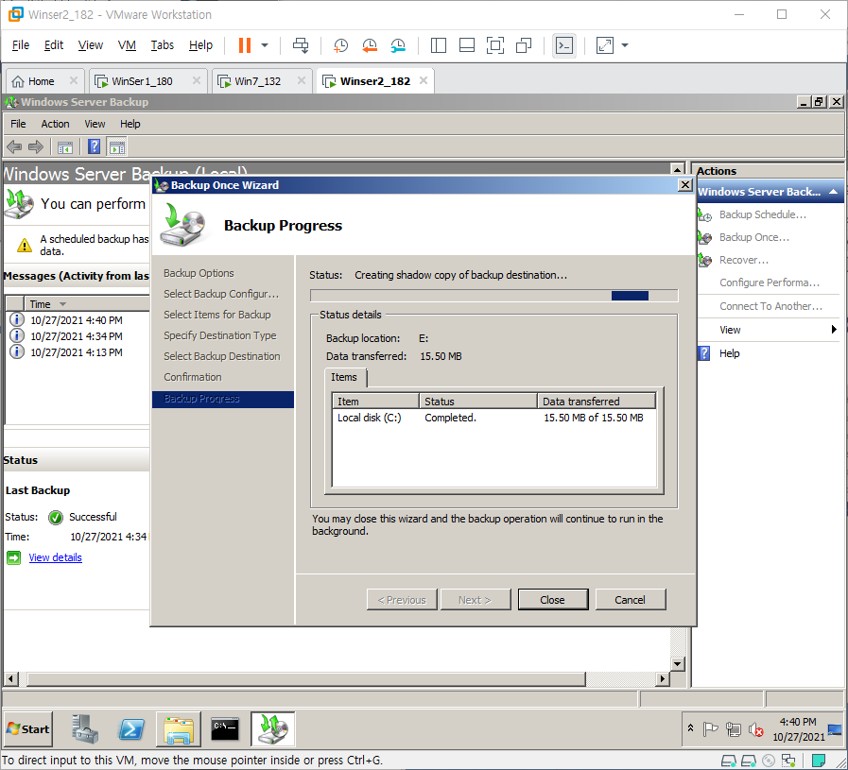Click the Action Center flag tray icon

pyautogui.click(x=710, y=729)
